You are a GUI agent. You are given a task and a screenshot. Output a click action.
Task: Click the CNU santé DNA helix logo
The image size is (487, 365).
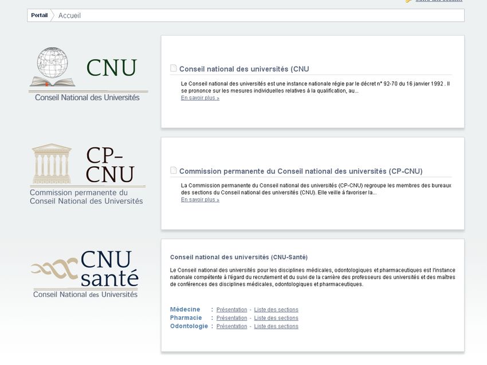(x=85, y=274)
